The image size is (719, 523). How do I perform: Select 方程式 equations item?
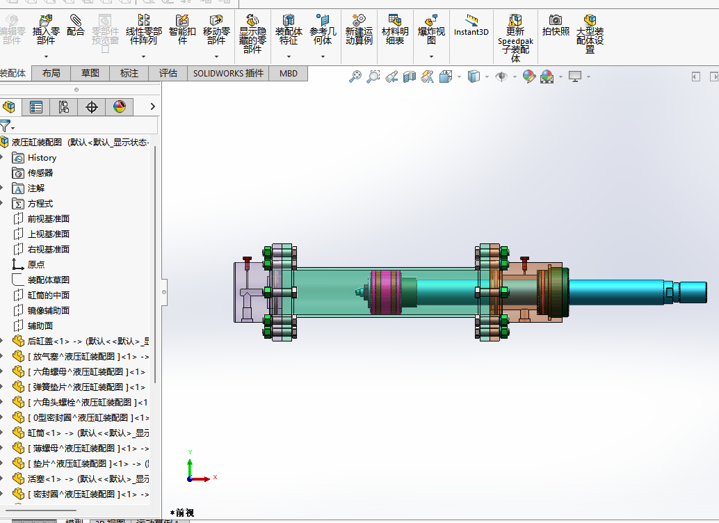coord(40,203)
